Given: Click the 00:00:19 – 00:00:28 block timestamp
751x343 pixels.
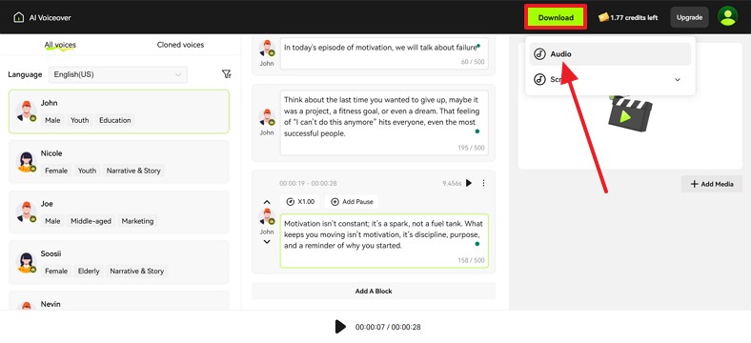Looking at the screenshot, I should pyautogui.click(x=308, y=183).
